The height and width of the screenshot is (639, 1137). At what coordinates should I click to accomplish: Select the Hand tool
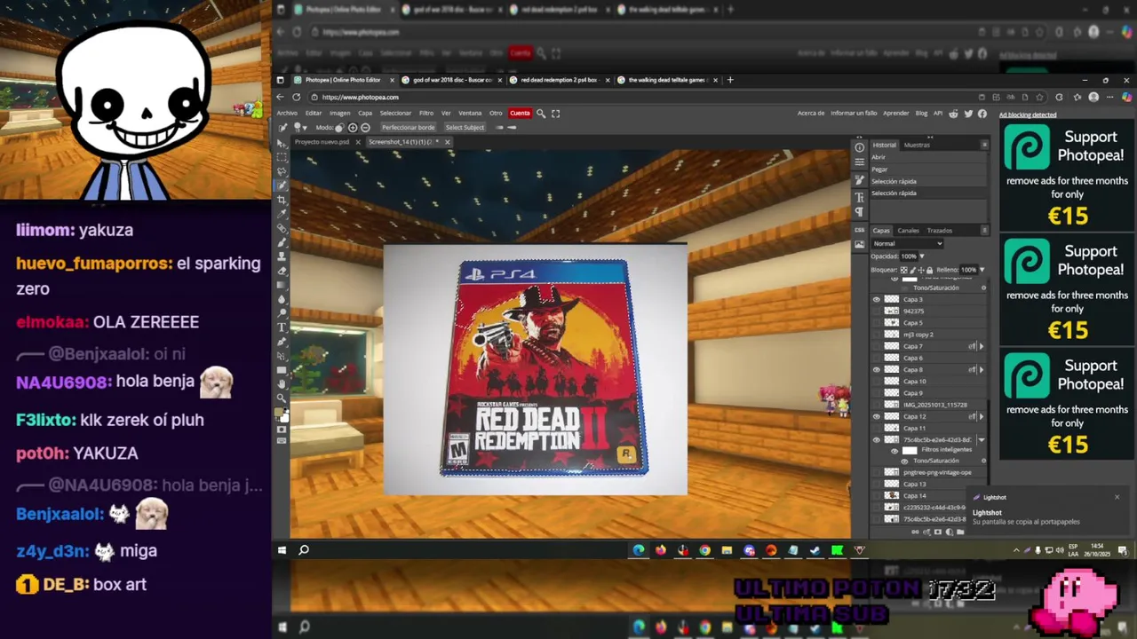tap(282, 384)
